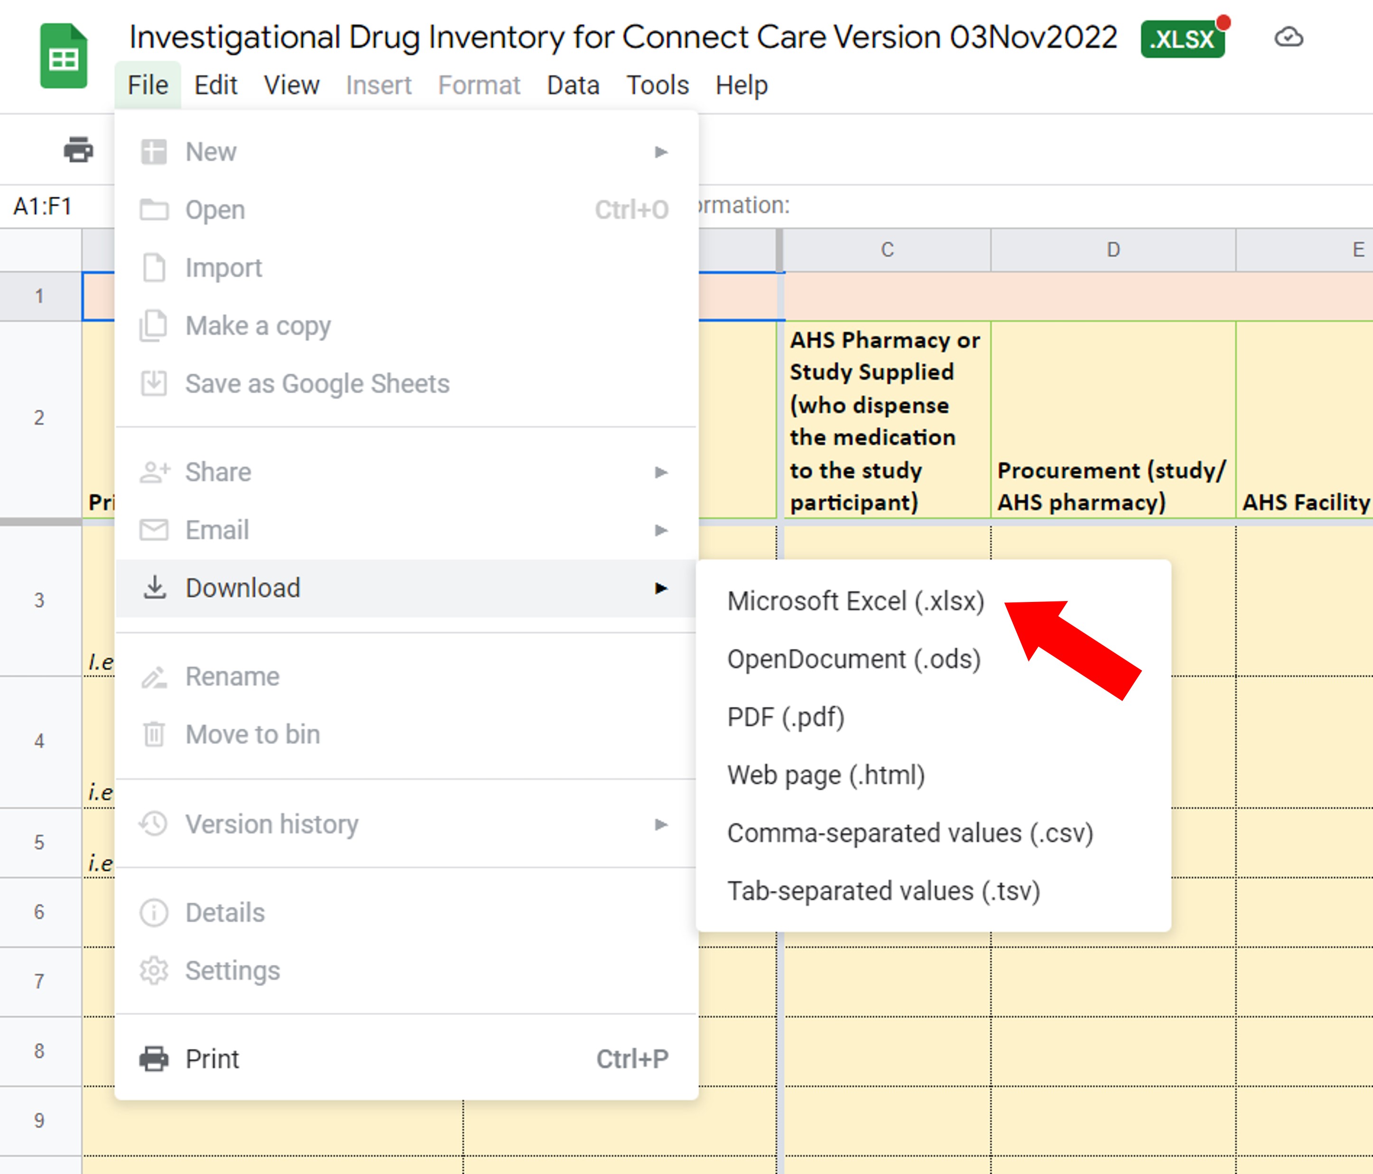Image resolution: width=1373 pixels, height=1174 pixels.
Task: Click the cloud save status icon
Action: 1288,38
